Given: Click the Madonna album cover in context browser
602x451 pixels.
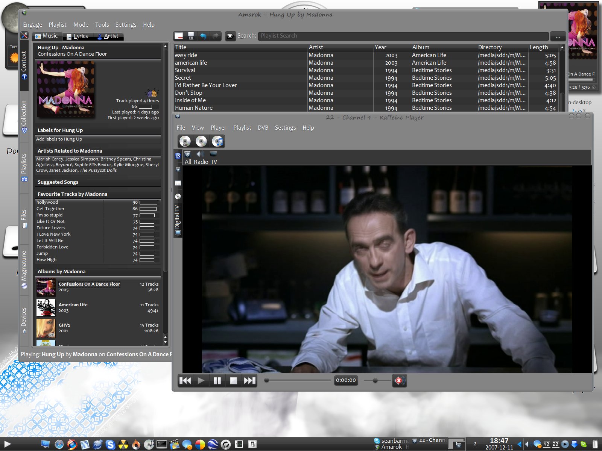Looking at the screenshot, I should pos(65,89).
